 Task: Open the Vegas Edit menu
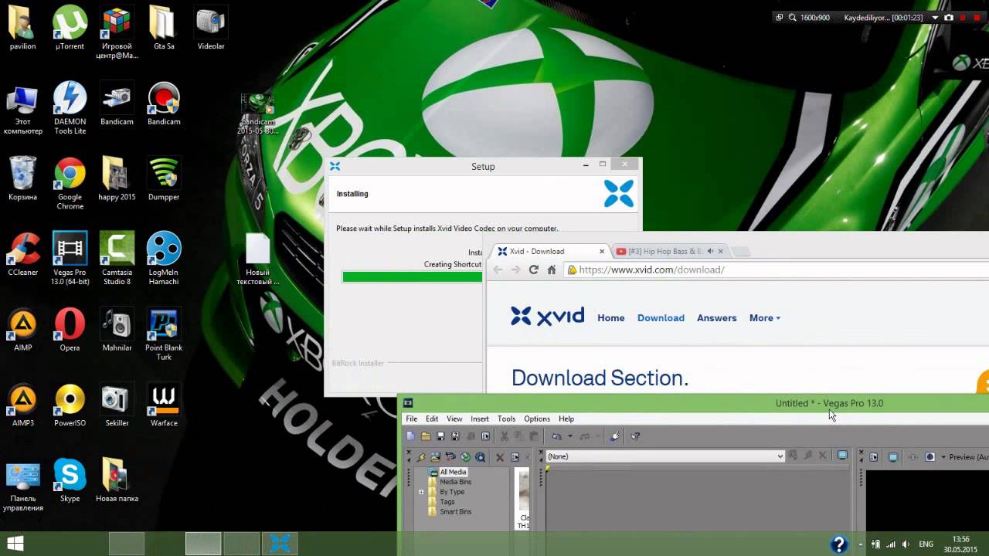[432, 419]
